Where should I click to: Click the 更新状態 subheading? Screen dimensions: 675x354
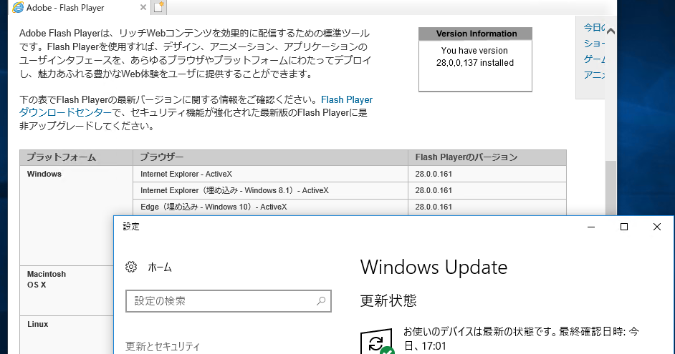tap(388, 300)
